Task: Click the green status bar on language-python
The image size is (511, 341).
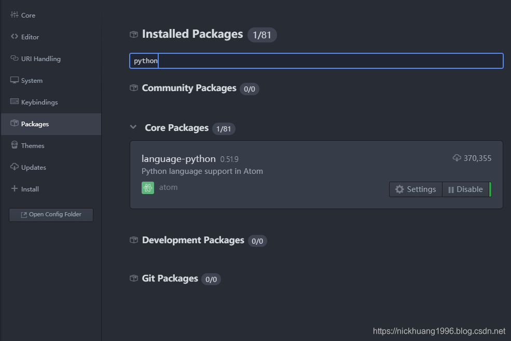Action: tap(490, 189)
